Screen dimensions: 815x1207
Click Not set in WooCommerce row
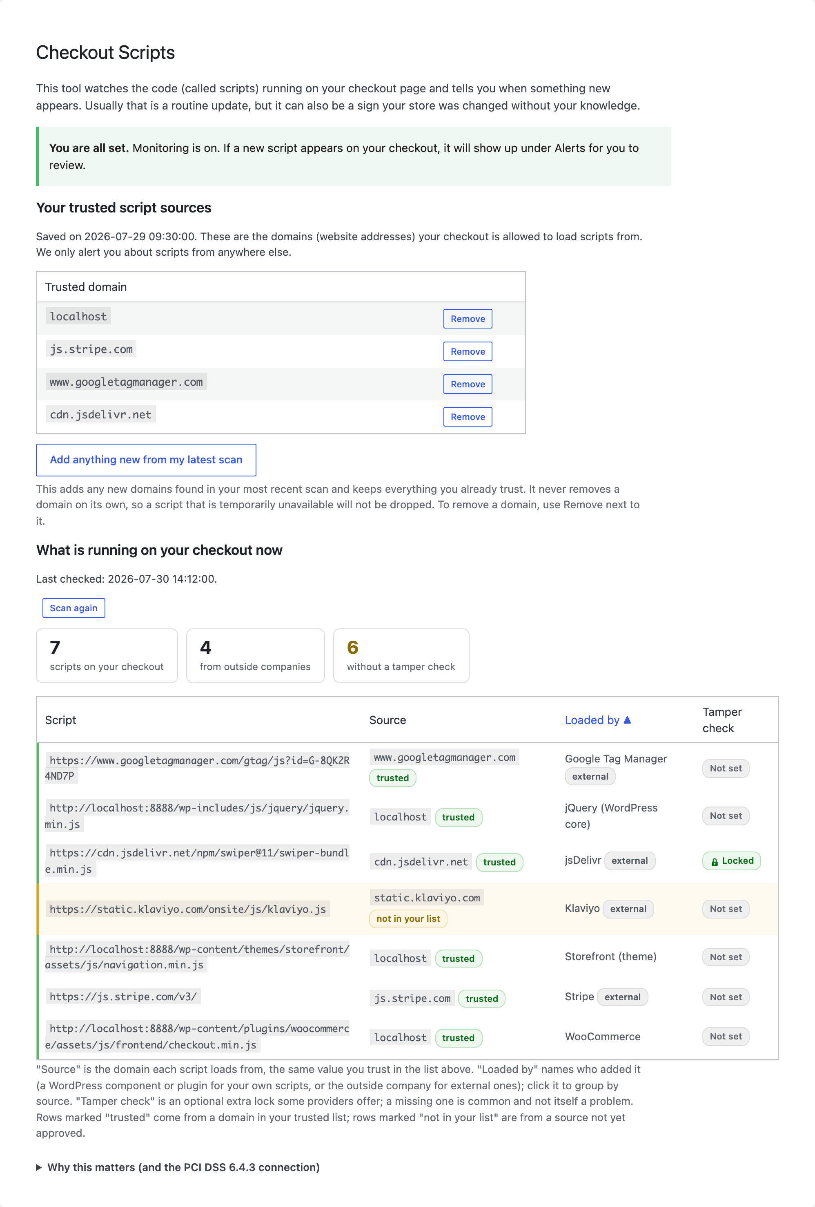(x=726, y=1037)
